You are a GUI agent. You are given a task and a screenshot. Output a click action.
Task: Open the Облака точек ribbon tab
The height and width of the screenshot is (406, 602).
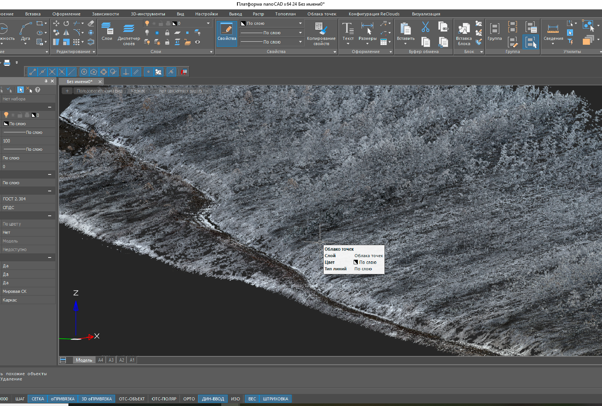coord(322,14)
